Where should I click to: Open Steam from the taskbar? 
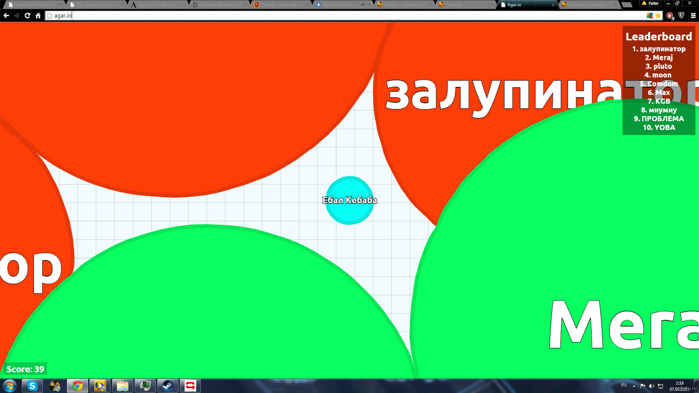(x=167, y=386)
